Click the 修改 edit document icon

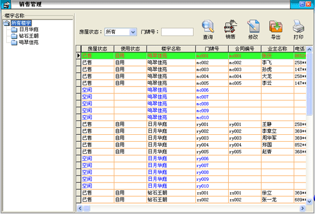(253, 26)
